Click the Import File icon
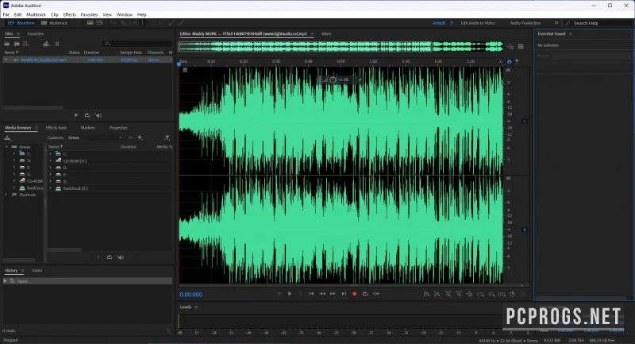The image size is (635, 344). click(17, 44)
